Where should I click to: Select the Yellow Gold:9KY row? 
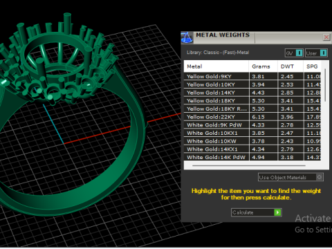tap(252, 76)
